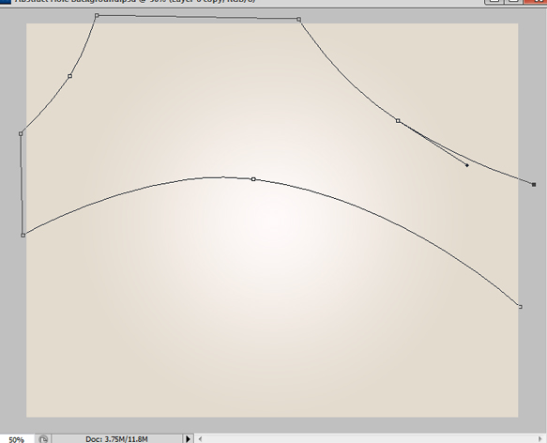Image resolution: width=547 pixels, height=443 pixels.
Task: Click the direction handle dot below the right curve
Action: point(467,165)
